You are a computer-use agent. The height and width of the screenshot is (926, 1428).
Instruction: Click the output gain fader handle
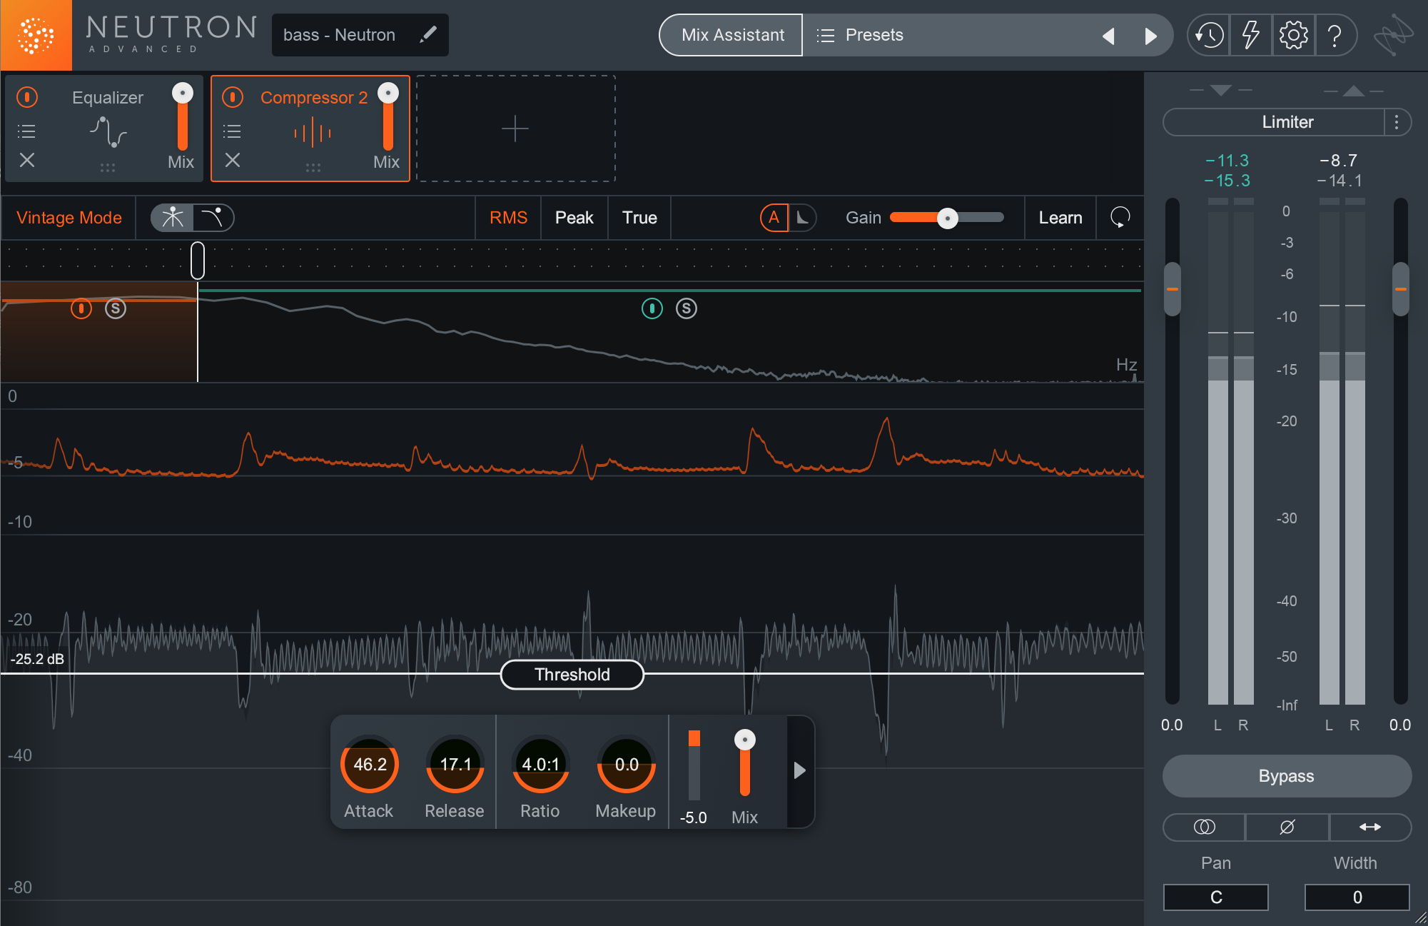(x=1401, y=289)
